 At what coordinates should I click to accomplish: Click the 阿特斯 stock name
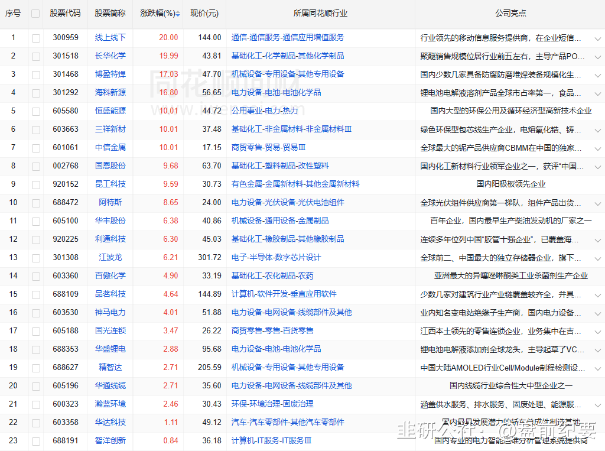pyautogui.click(x=110, y=203)
